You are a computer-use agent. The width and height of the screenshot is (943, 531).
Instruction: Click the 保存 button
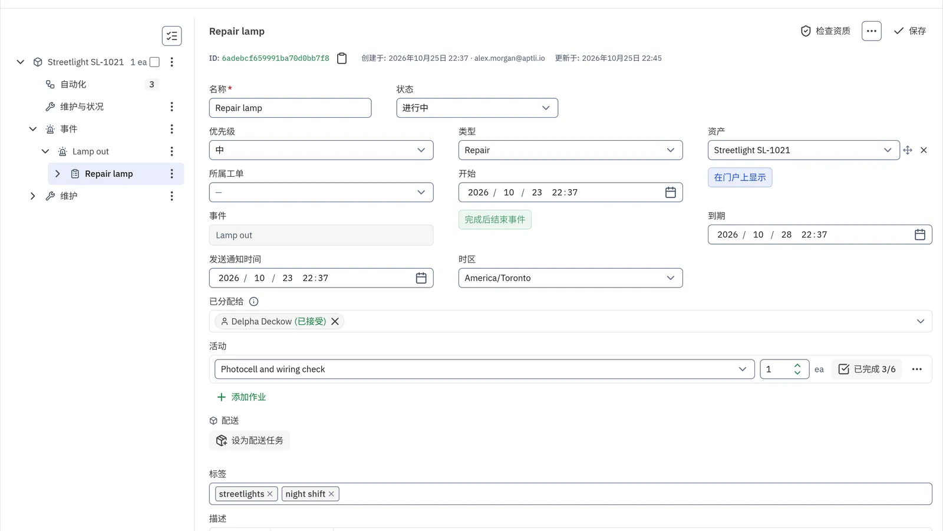tap(909, 31)
